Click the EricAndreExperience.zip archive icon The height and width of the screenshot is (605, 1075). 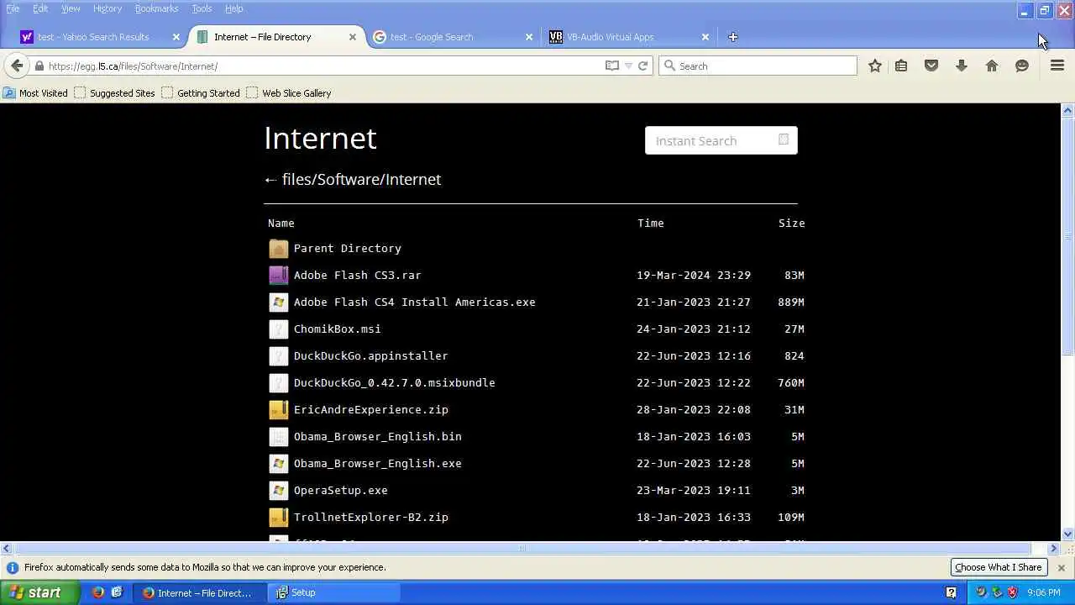(279, 410)
